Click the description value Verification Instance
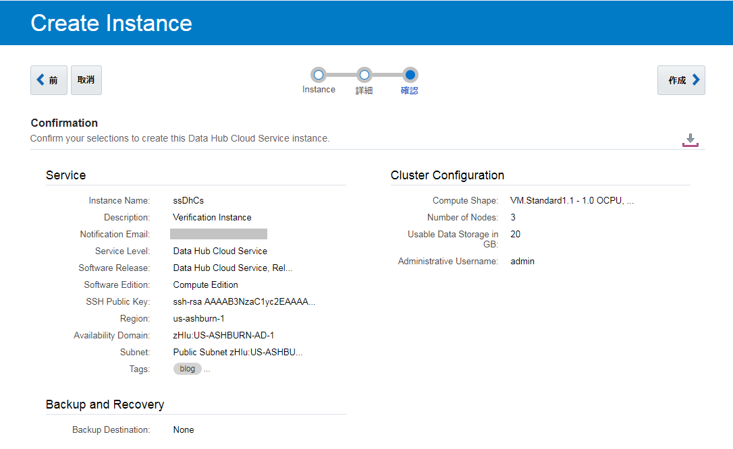This screenshot has height=449, width=733. (x=212, y=218)
